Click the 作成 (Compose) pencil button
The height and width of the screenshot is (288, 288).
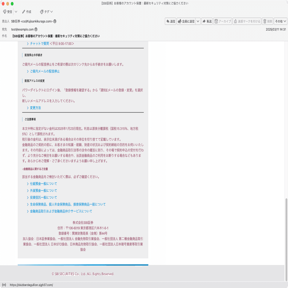[27, 12]
